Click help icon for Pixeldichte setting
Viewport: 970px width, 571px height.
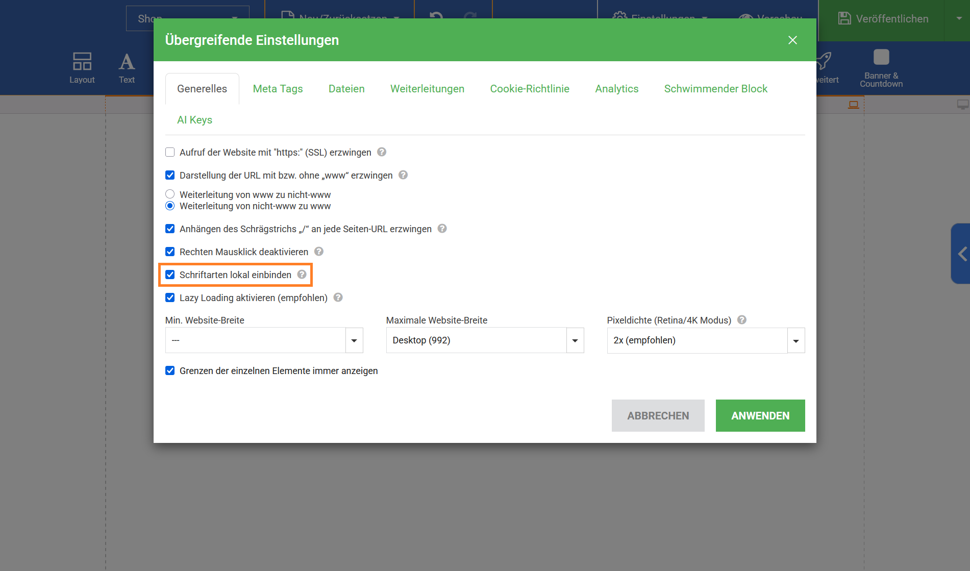coord(742,320)
